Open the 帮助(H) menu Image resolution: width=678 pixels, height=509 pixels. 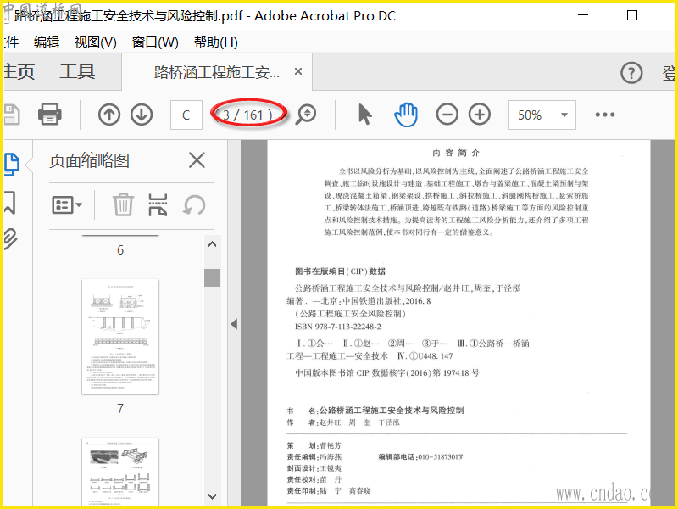(216, 42)
